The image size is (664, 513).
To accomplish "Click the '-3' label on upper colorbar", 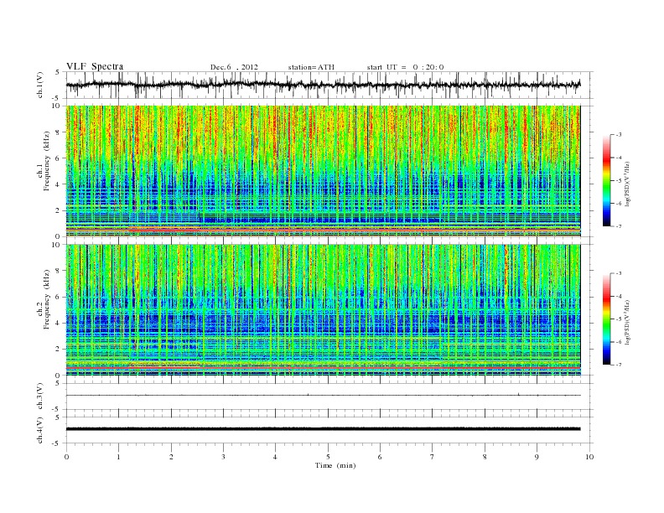I will tap(619, 135).
